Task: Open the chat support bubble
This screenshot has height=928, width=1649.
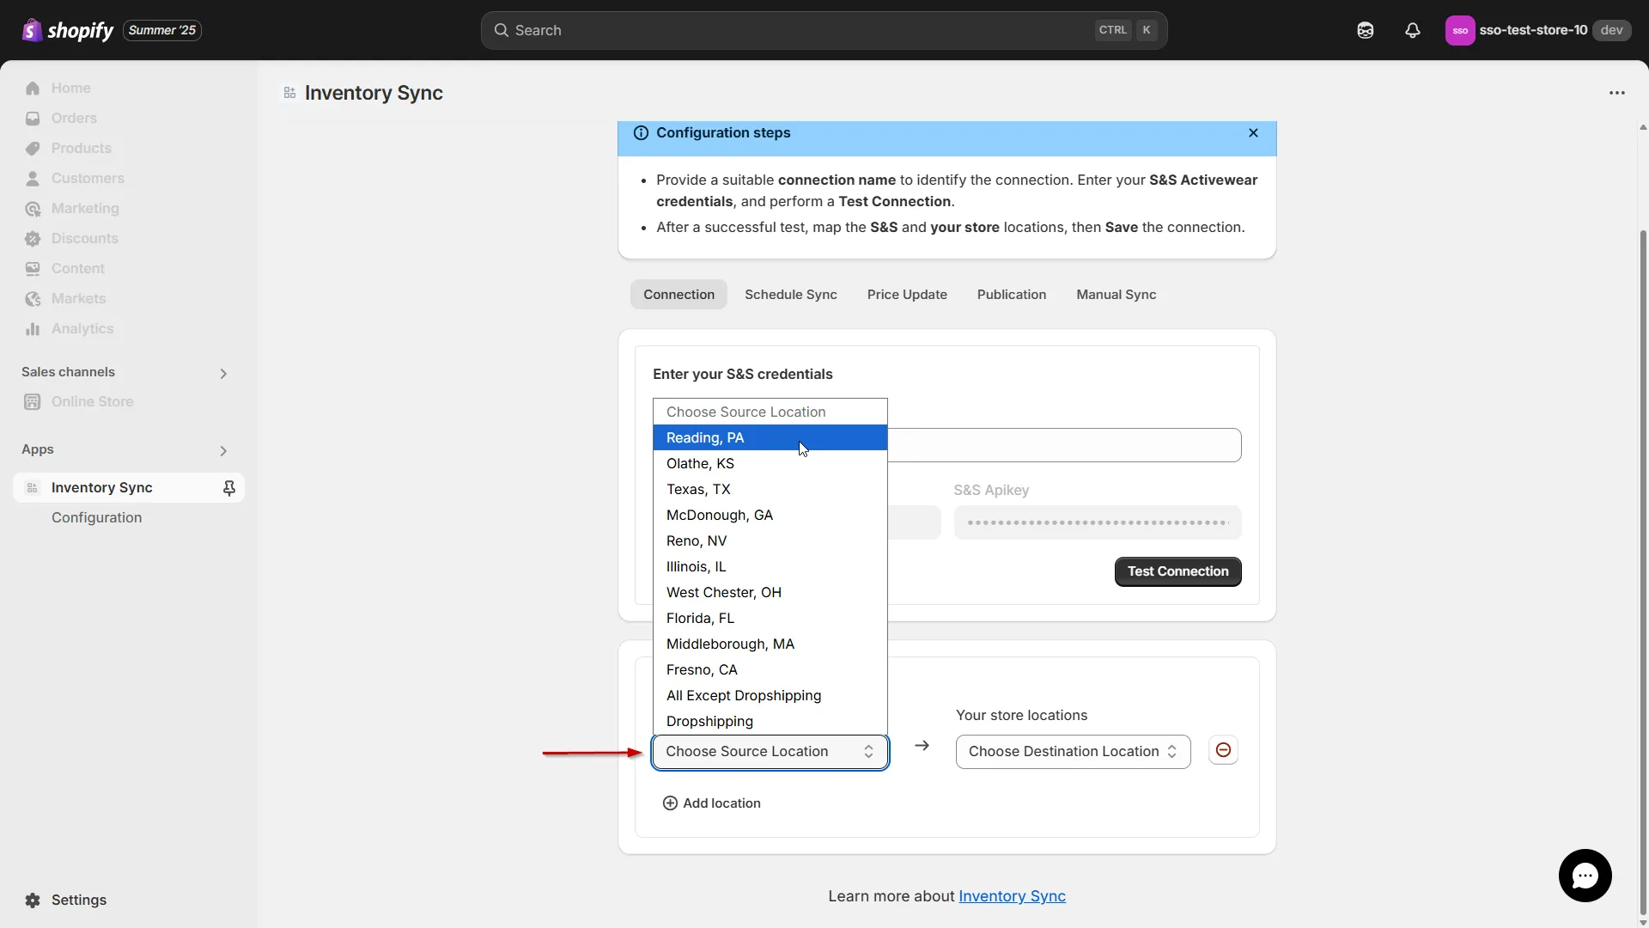Action: (1585, 876)
